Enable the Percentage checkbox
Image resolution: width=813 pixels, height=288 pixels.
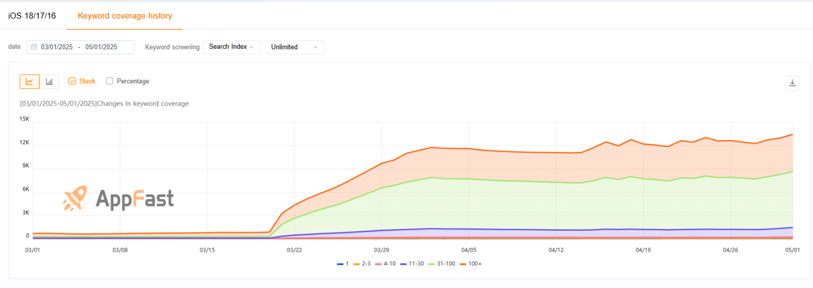[110, 81]
